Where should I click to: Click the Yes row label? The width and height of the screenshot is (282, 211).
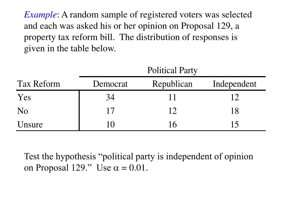click(x=24, y=97)
